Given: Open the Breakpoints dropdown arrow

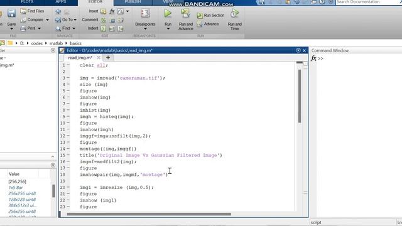Looking at the screenshot, I should pyautogui.click(x=145, y=29).
